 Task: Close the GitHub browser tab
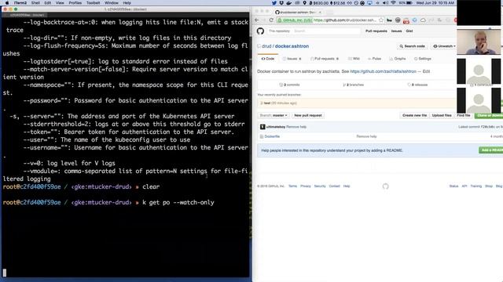pos(320,13)
